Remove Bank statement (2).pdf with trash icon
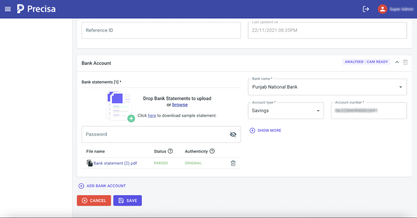Viewport: 417px width, 218px height. coord(233,163)
